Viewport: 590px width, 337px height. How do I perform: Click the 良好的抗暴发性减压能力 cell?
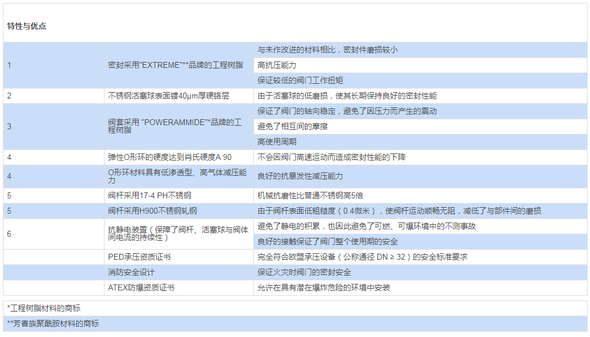pyautogui.click(x=300, y=176)
